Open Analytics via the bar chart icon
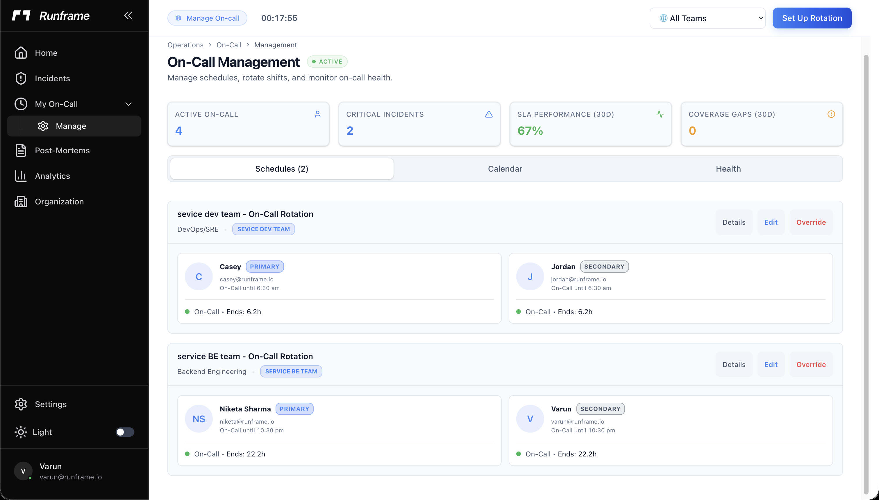879x500 pixels. pyautogui.click(x=21, y=176)
